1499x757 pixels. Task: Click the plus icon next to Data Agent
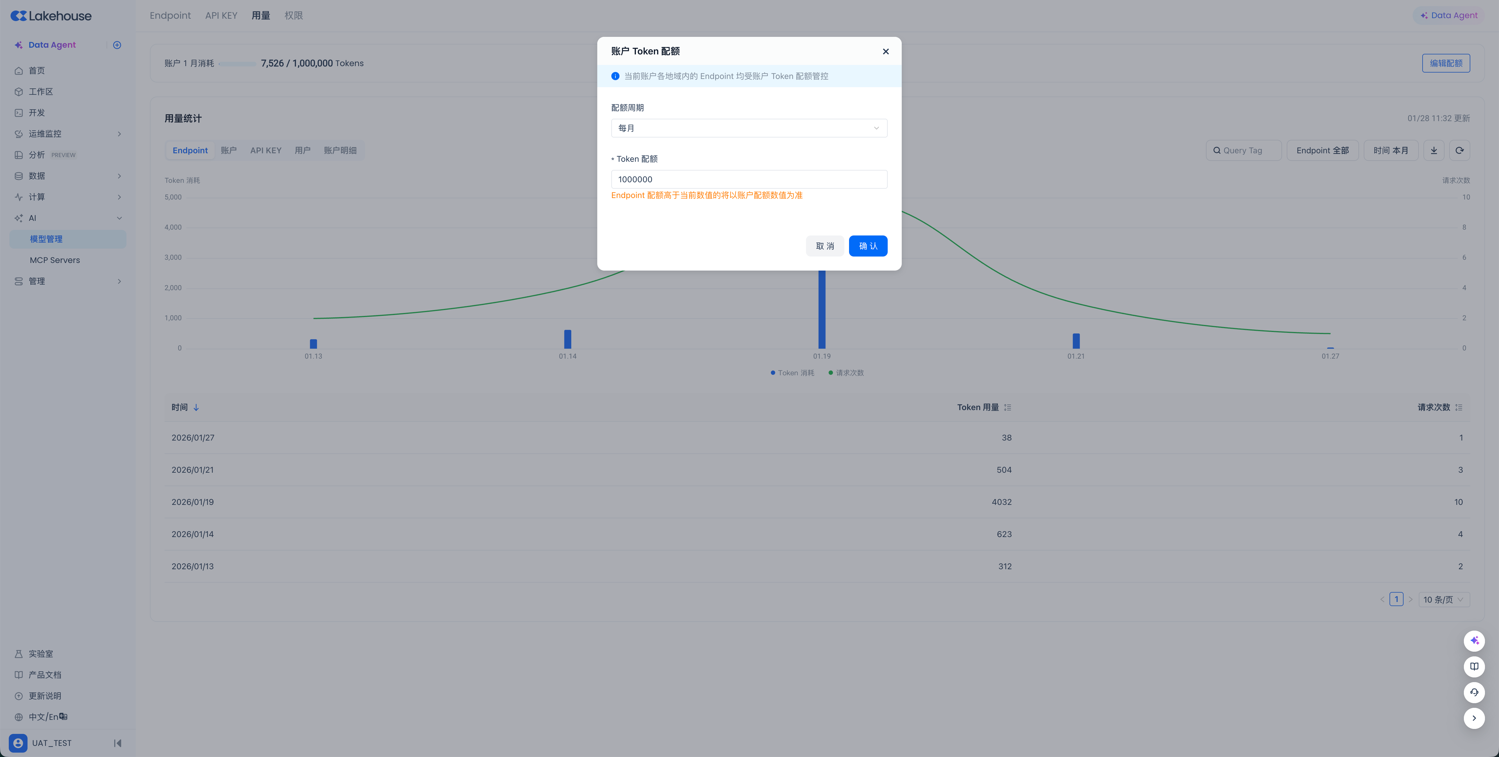click(x=117, y=45)
